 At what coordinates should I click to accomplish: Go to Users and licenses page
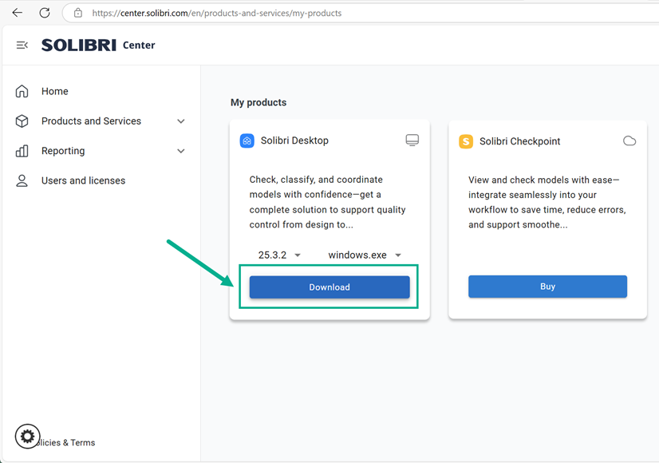click(x=83, y=180)
